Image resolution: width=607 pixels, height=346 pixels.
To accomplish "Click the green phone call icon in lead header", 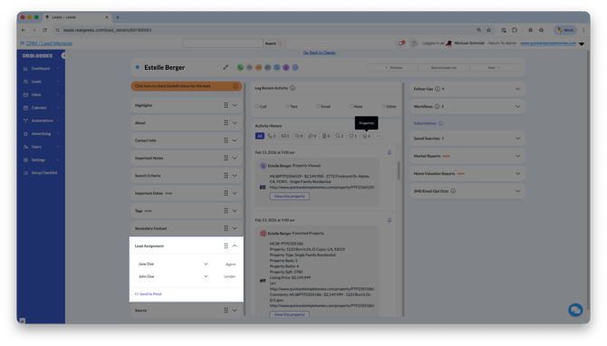I will pos(240,67).
